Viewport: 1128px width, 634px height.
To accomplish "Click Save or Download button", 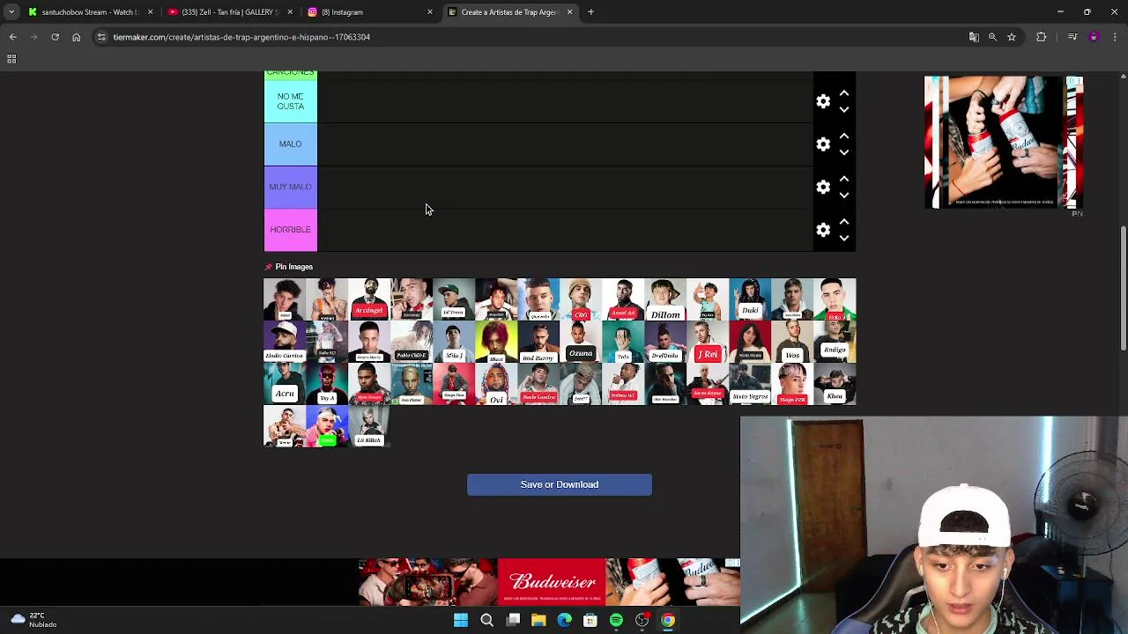I will [x=560, y=484].
